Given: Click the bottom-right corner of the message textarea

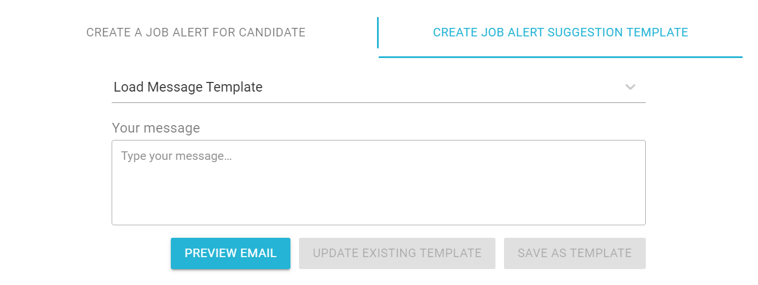Looking at the screenshot, I should [x=642, y=222].
